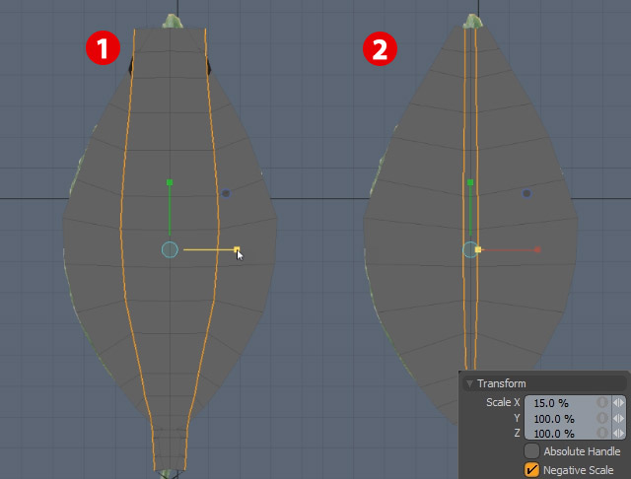Click the Scale X stepper arrows
The image size is (631, 479).
(x=618, y=402)
